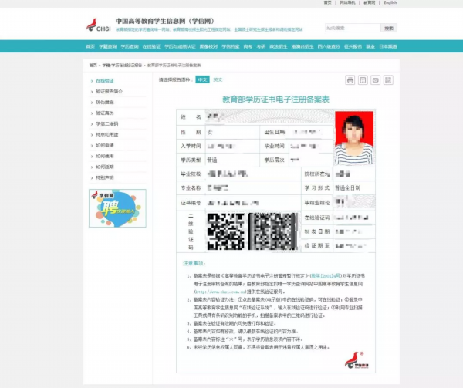463x388 pixels.
Task: Click the email envelope icon
Action: pos(376,80)
